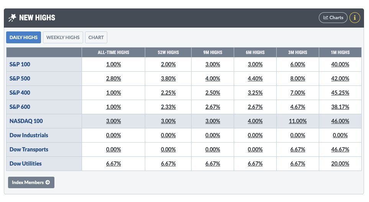Switch to the Weekly Highs tab
The image size is (369, 202).
(x=63, y=38)
